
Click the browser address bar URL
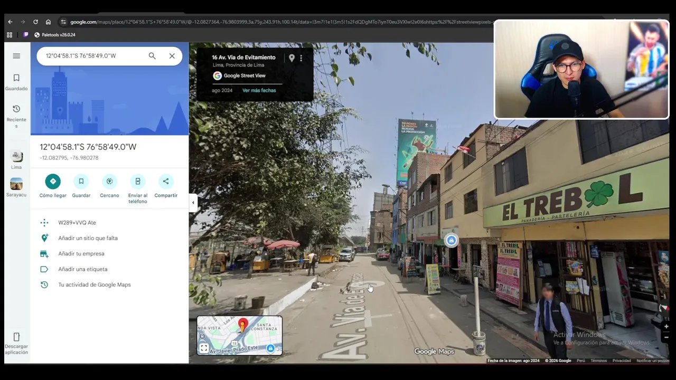[281, 22]
